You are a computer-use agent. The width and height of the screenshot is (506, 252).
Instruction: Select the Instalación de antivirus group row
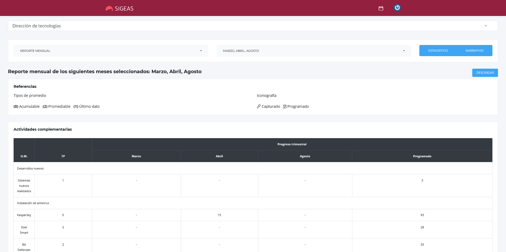coord(253,203)
